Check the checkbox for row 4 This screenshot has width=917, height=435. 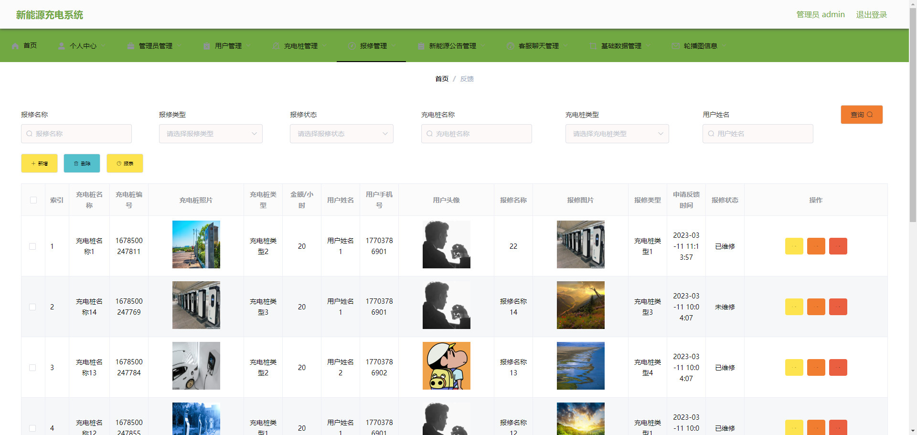click(32, 428)
